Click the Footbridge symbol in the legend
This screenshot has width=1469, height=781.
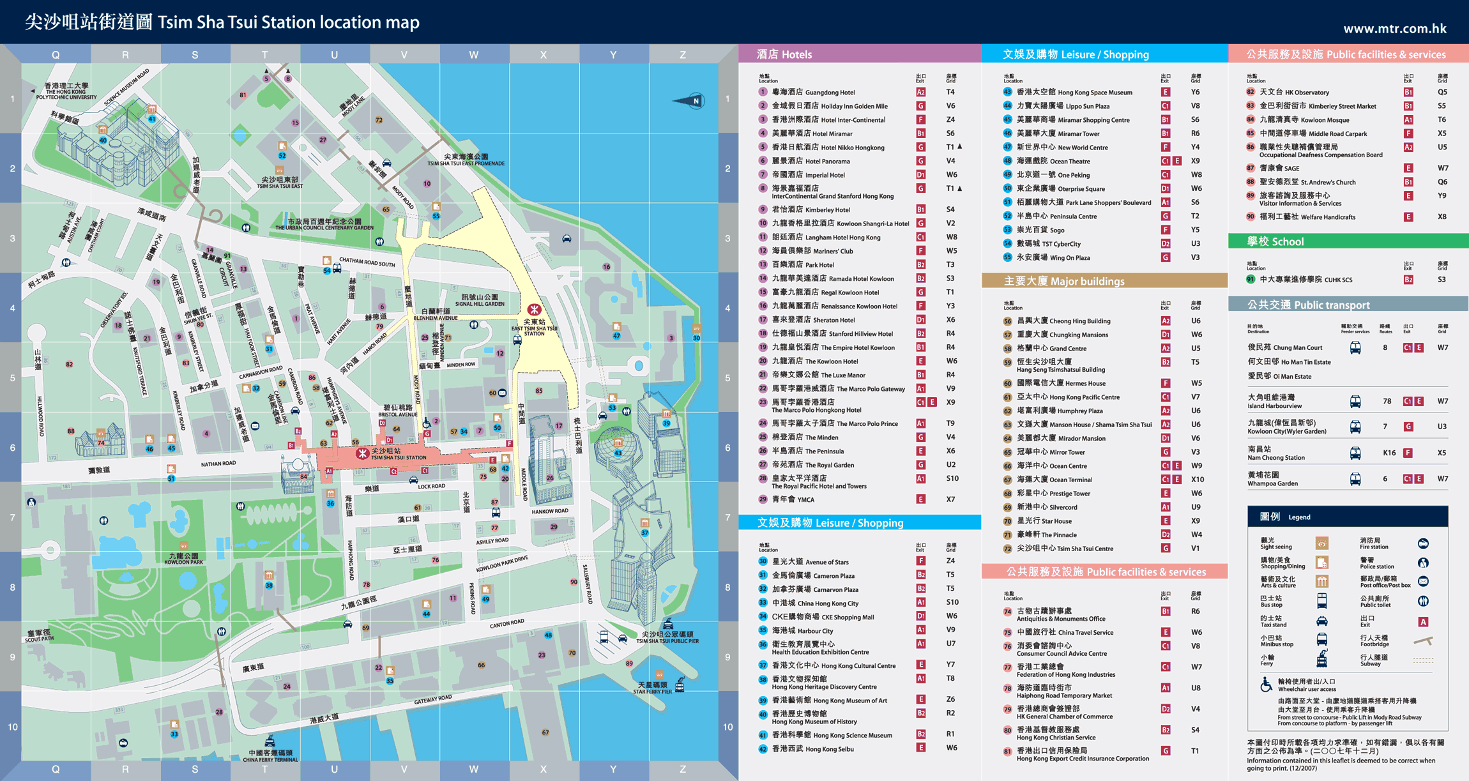1424,641
